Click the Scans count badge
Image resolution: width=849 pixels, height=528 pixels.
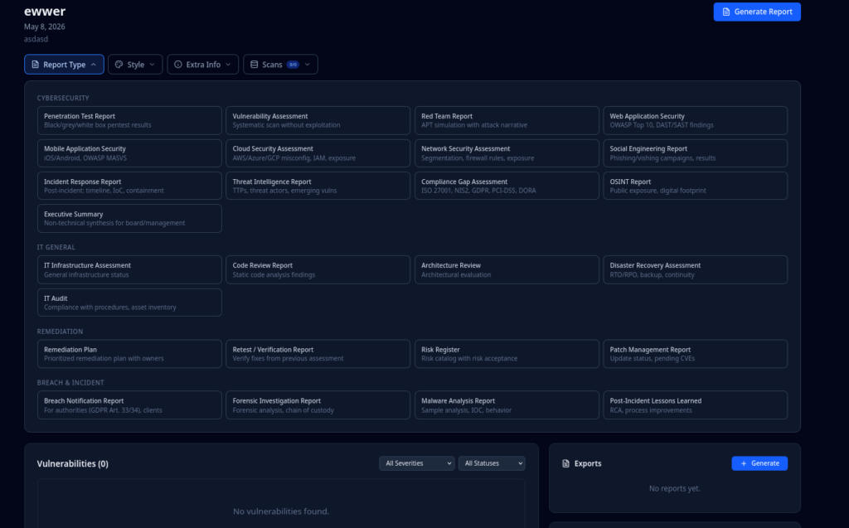click(293, 65)
